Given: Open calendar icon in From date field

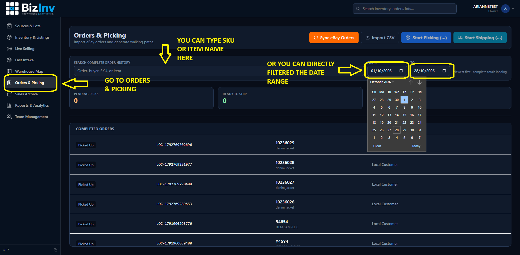Looking at the screenshot, I should (x=401, y=71).
